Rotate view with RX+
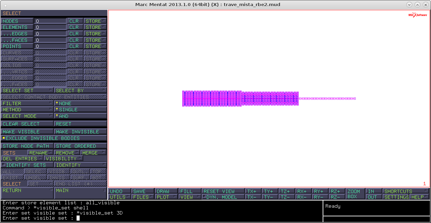The image size is (431, 223). [304, 191]
